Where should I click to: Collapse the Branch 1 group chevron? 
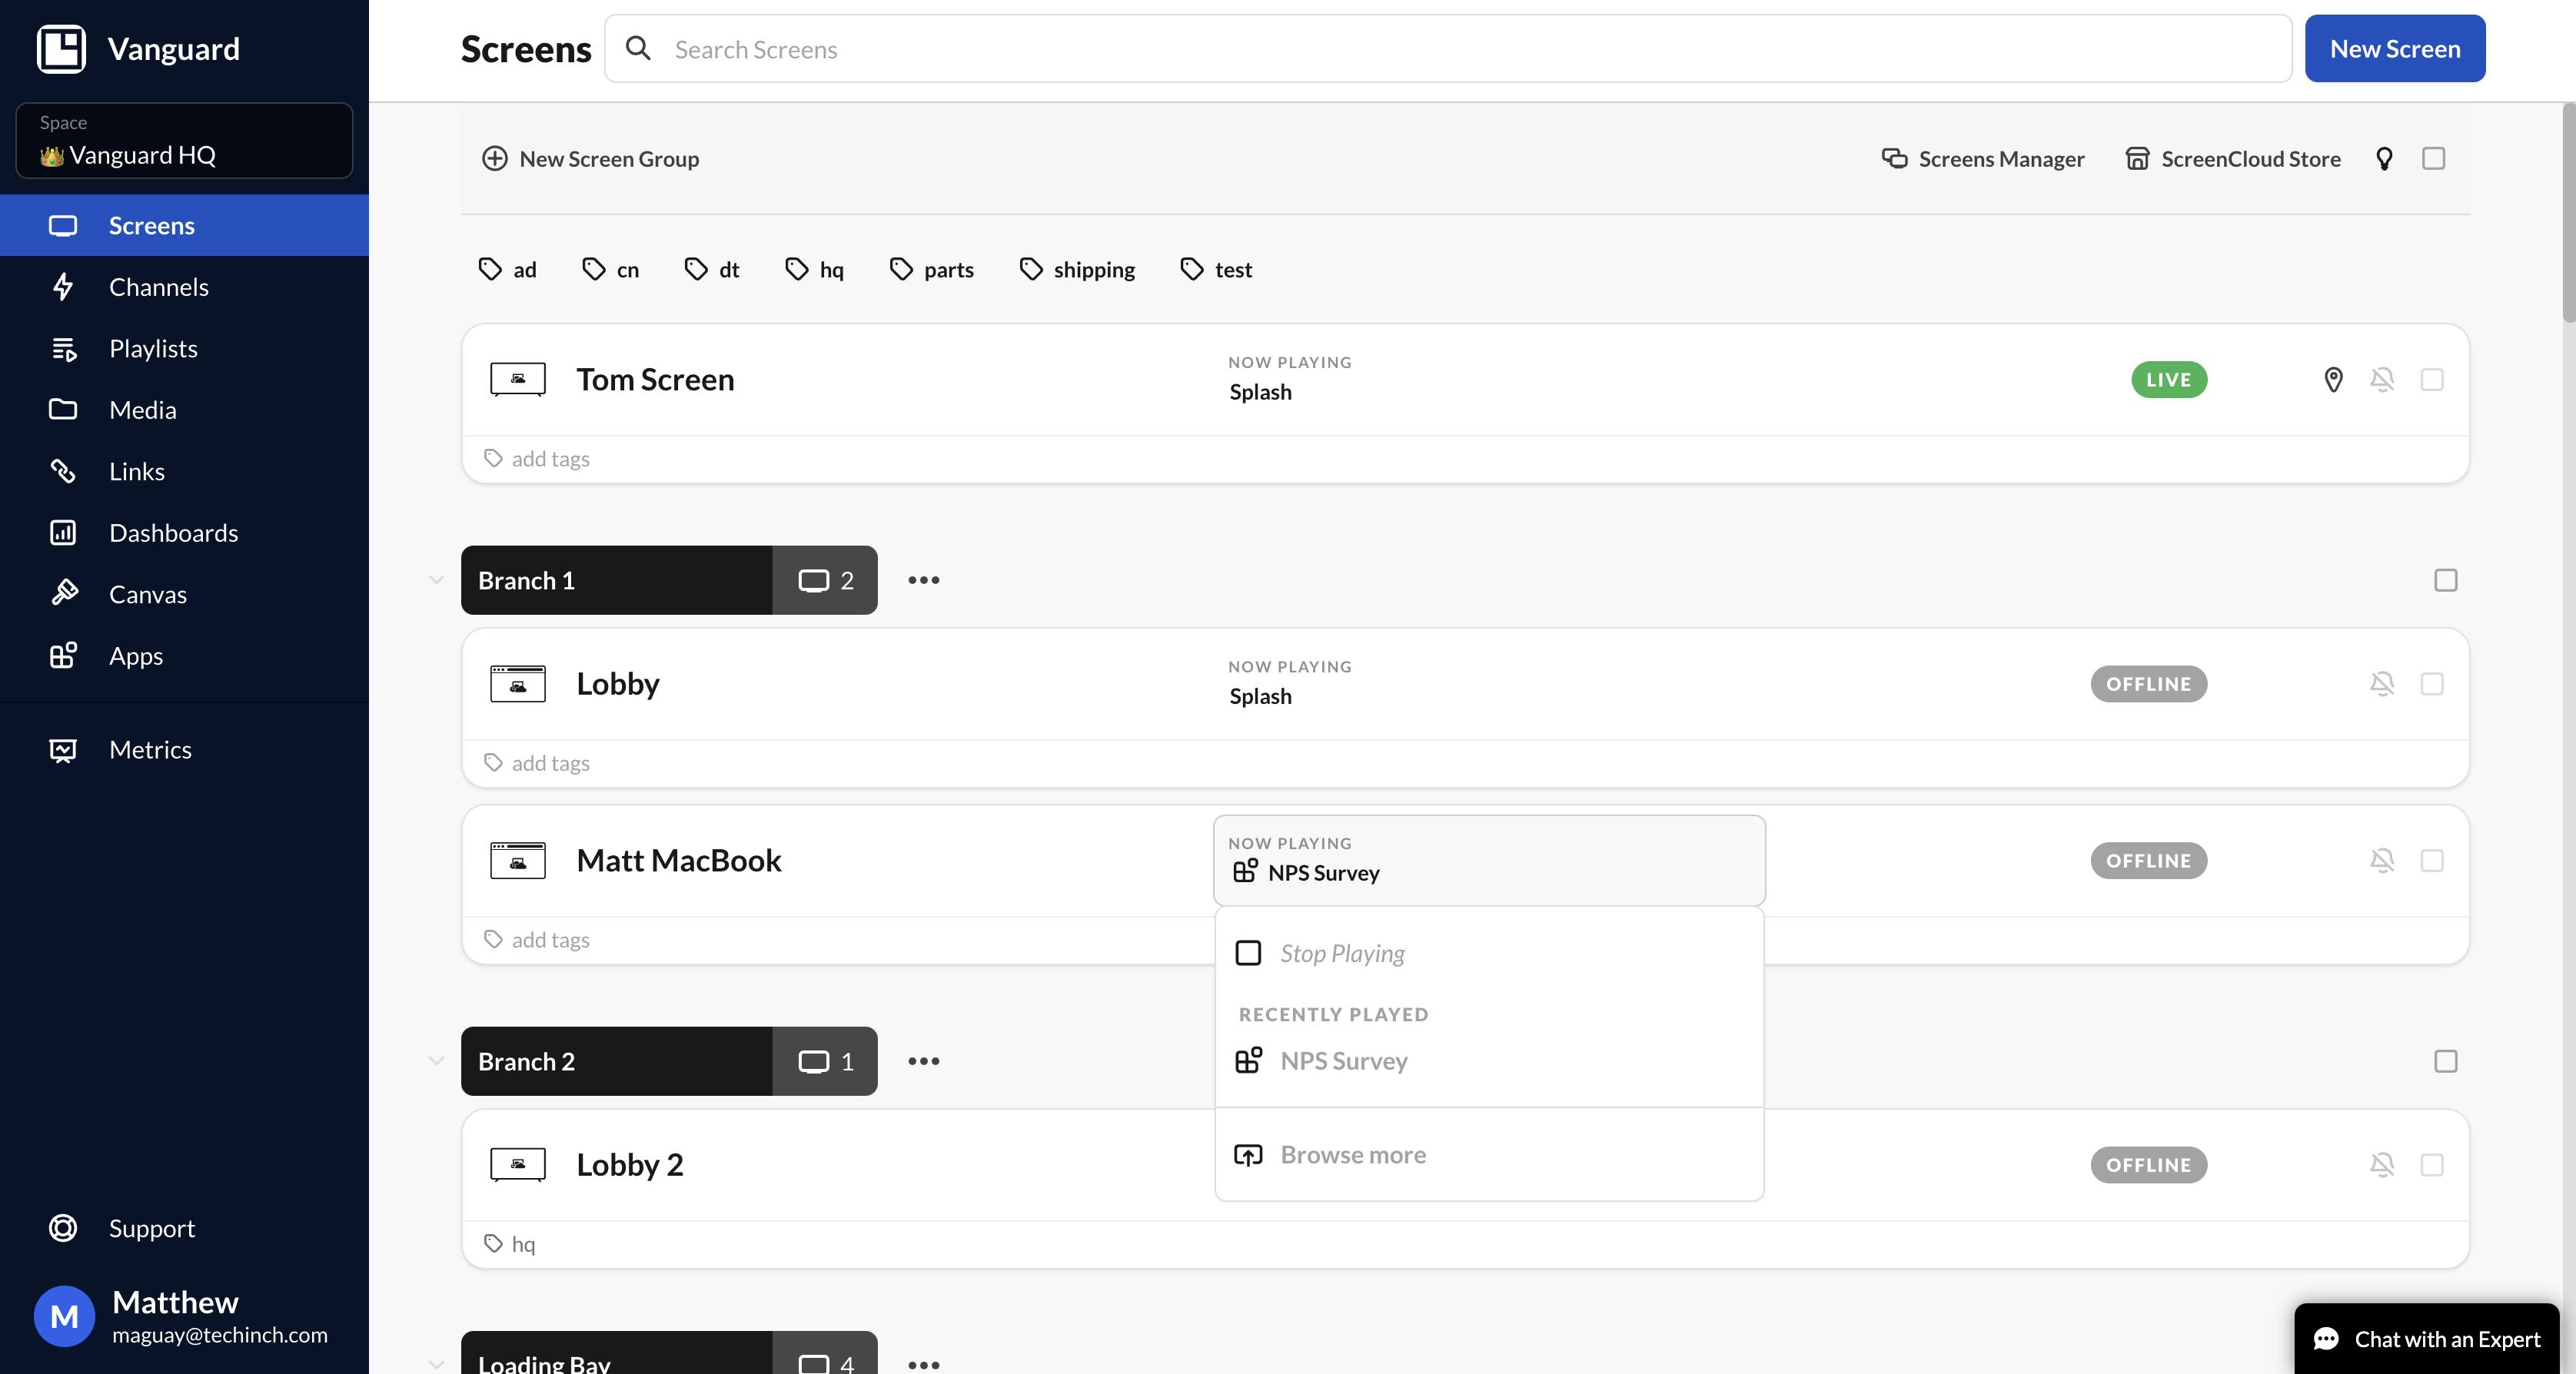click(x=436, y=580)
